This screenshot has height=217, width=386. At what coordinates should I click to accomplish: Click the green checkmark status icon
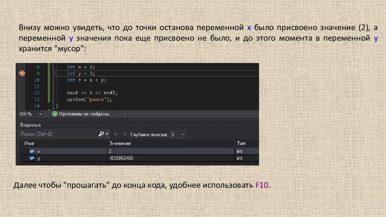click(x=55, y=114)
